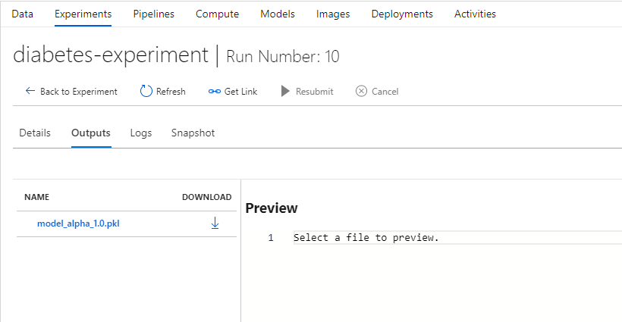This screenshot has width=622, height=322.
Task: Click the Cancel circled X icon
Action: (361, 91)
